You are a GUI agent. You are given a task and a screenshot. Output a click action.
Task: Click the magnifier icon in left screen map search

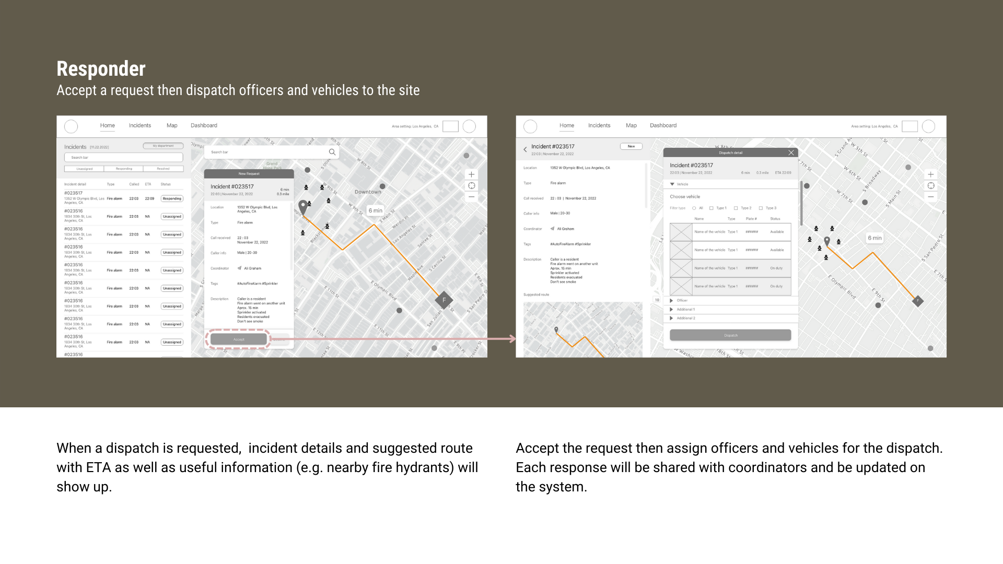tap(332, 152)
